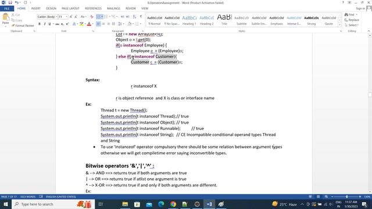Click the Undo icon
The width and height of the screenshot is (372, 209).
click(16, 2)
